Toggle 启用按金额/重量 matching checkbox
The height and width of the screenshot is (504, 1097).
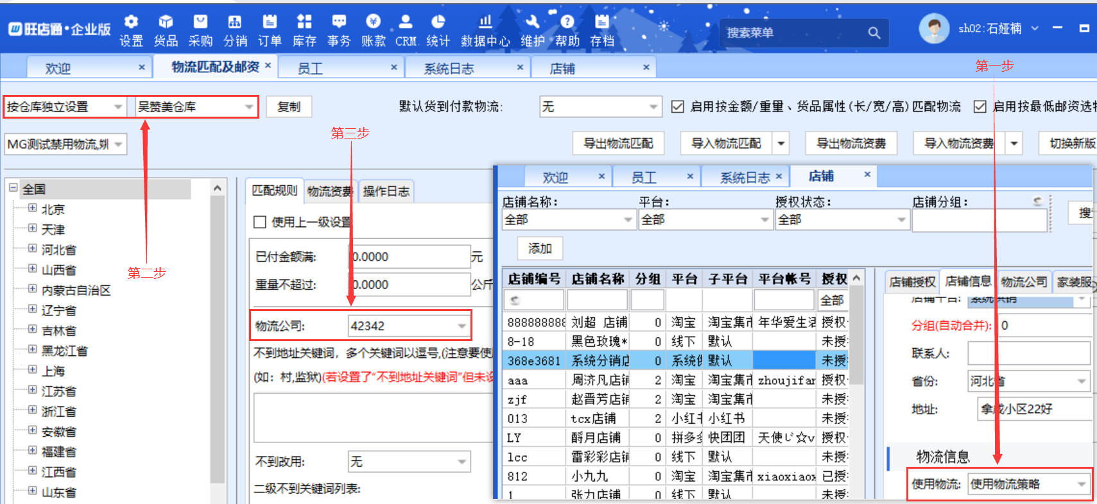point(677,106)
